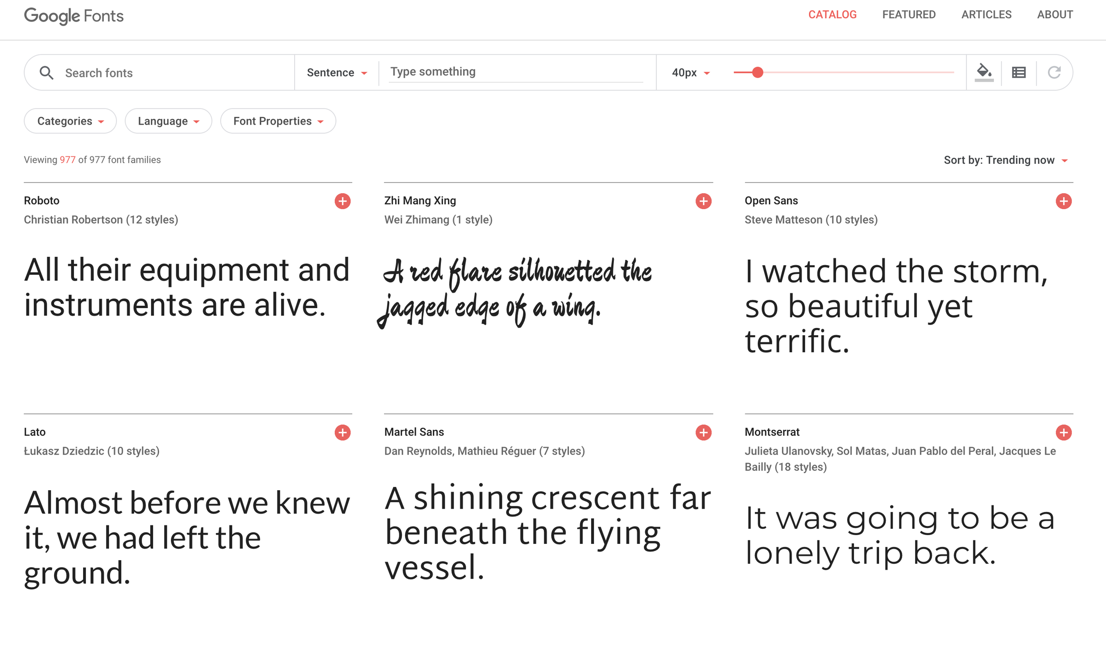The height and width of the screenshot is (652, 1106).
Task: Add Roboto with the plus icon
Action: pos(342,201)
